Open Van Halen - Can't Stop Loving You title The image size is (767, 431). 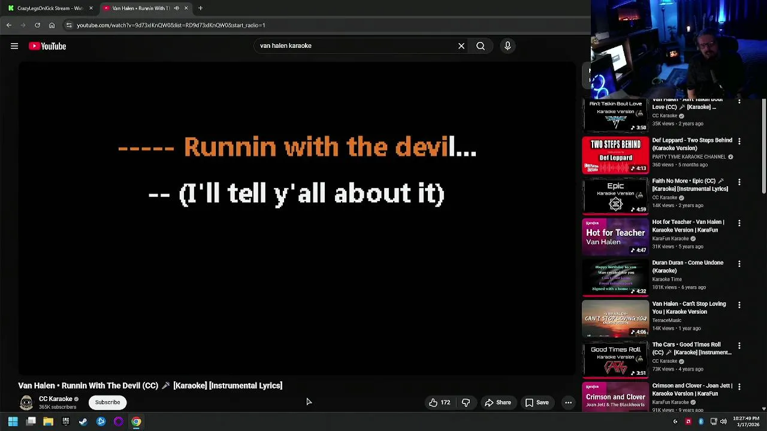pos(689,308)
